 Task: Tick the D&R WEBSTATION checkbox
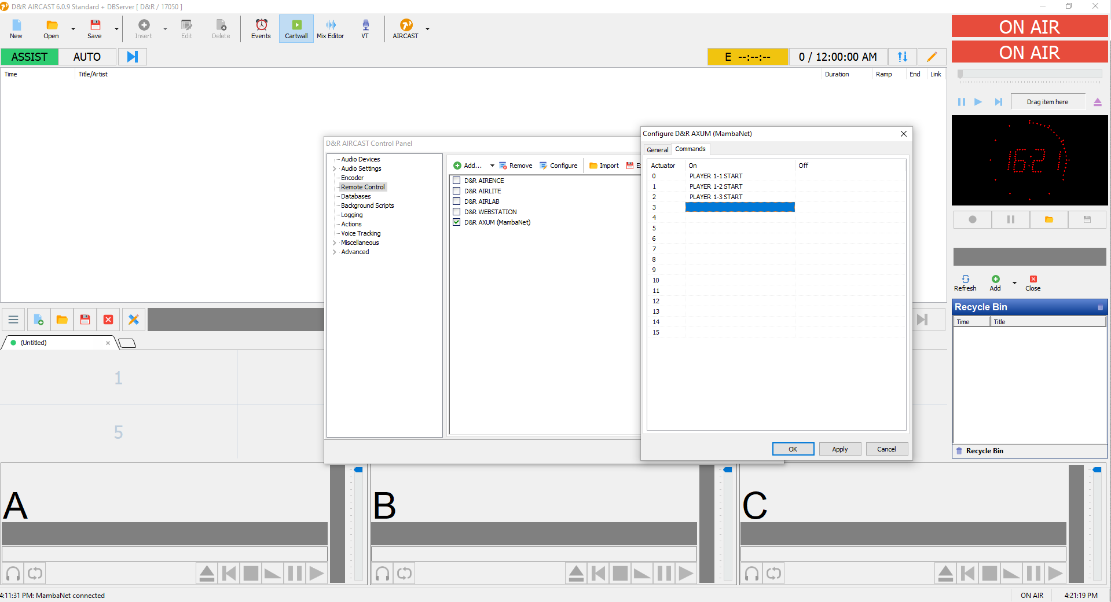click(x=457, y=212)
